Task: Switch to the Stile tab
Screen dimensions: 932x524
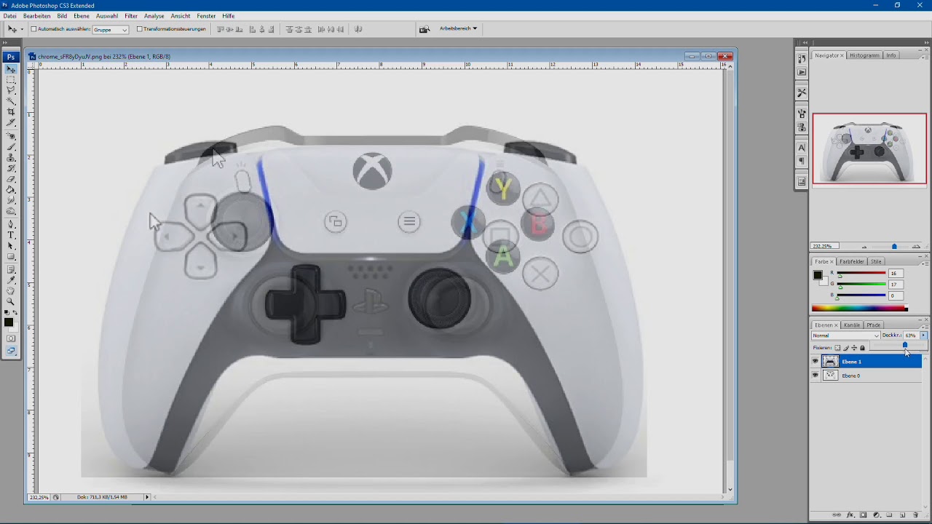Action: tap(876, 261)
